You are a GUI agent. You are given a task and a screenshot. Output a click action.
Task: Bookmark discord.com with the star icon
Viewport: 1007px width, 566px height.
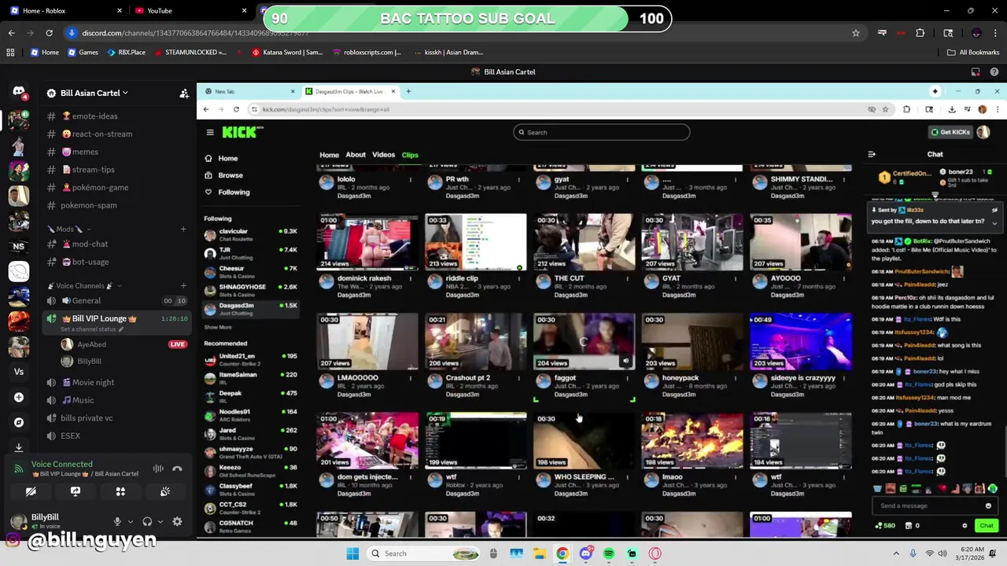(x=856, y=33)
